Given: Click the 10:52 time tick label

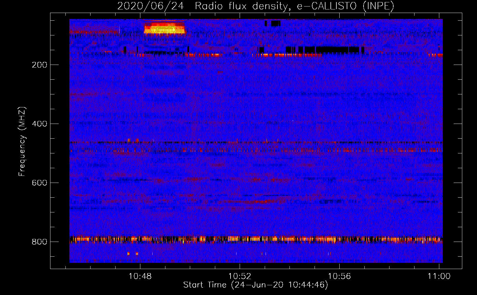Looking at the screenshot, I should pos(240,276).
